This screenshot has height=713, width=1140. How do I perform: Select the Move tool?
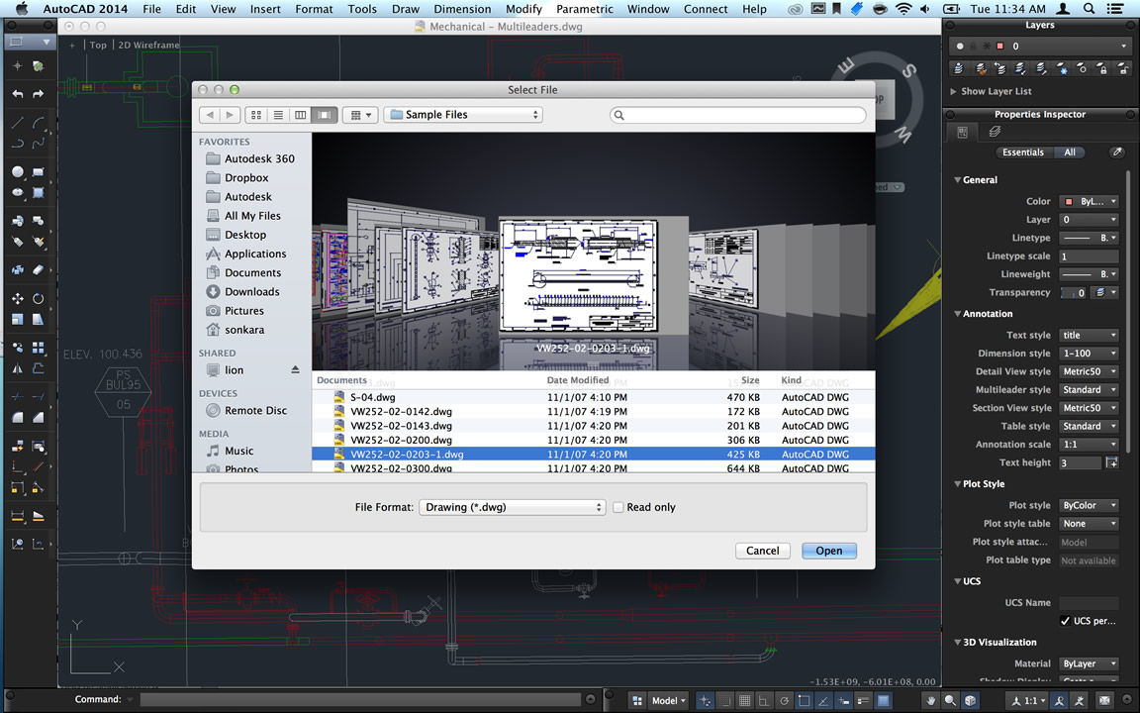[x=18, y=298]
